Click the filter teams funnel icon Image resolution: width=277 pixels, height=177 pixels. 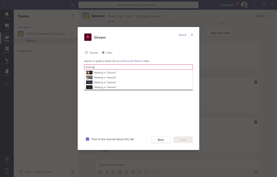click(x=73, y=16)
